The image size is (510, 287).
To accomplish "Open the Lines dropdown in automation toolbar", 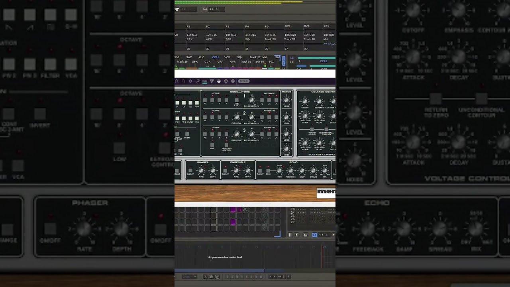I will (x=190, y=277).
